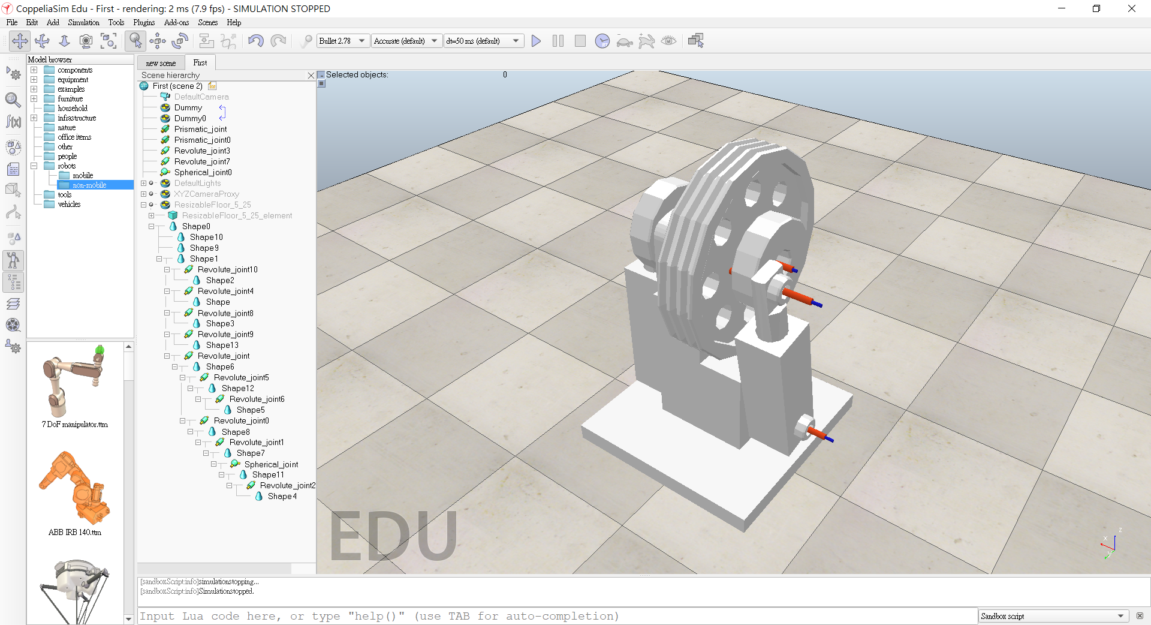Click the assemble objects icon
This screenshot has height=625, width=1151.
point(206,41)
